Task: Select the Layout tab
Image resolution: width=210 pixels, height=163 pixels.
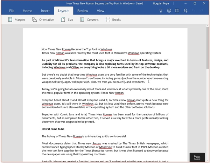Action: (x=63, y=11)
